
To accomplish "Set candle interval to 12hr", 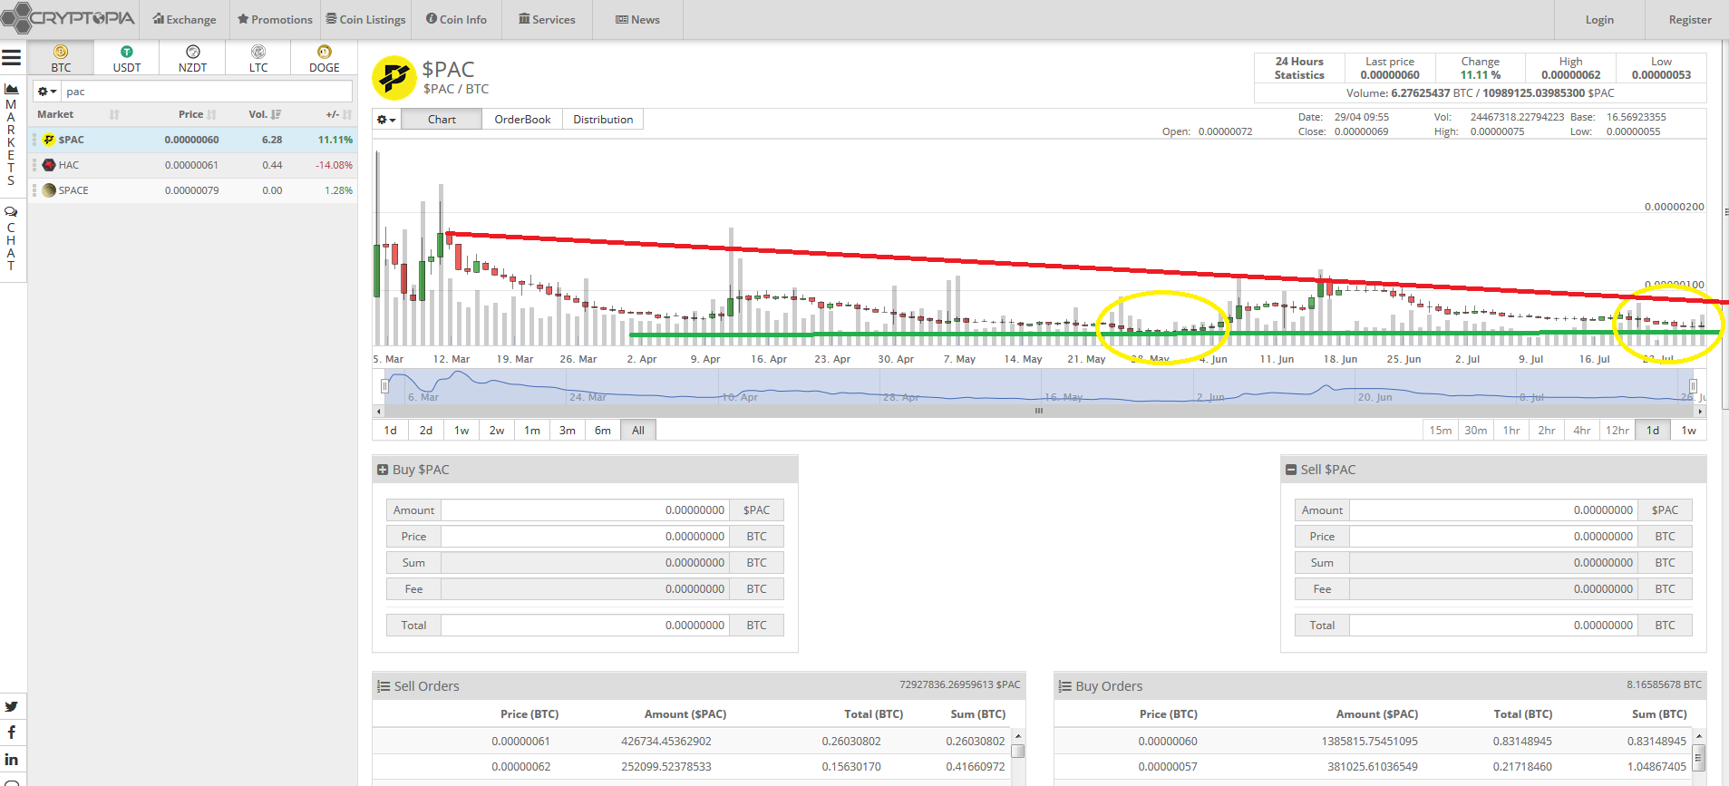I will pos(1617,431).
